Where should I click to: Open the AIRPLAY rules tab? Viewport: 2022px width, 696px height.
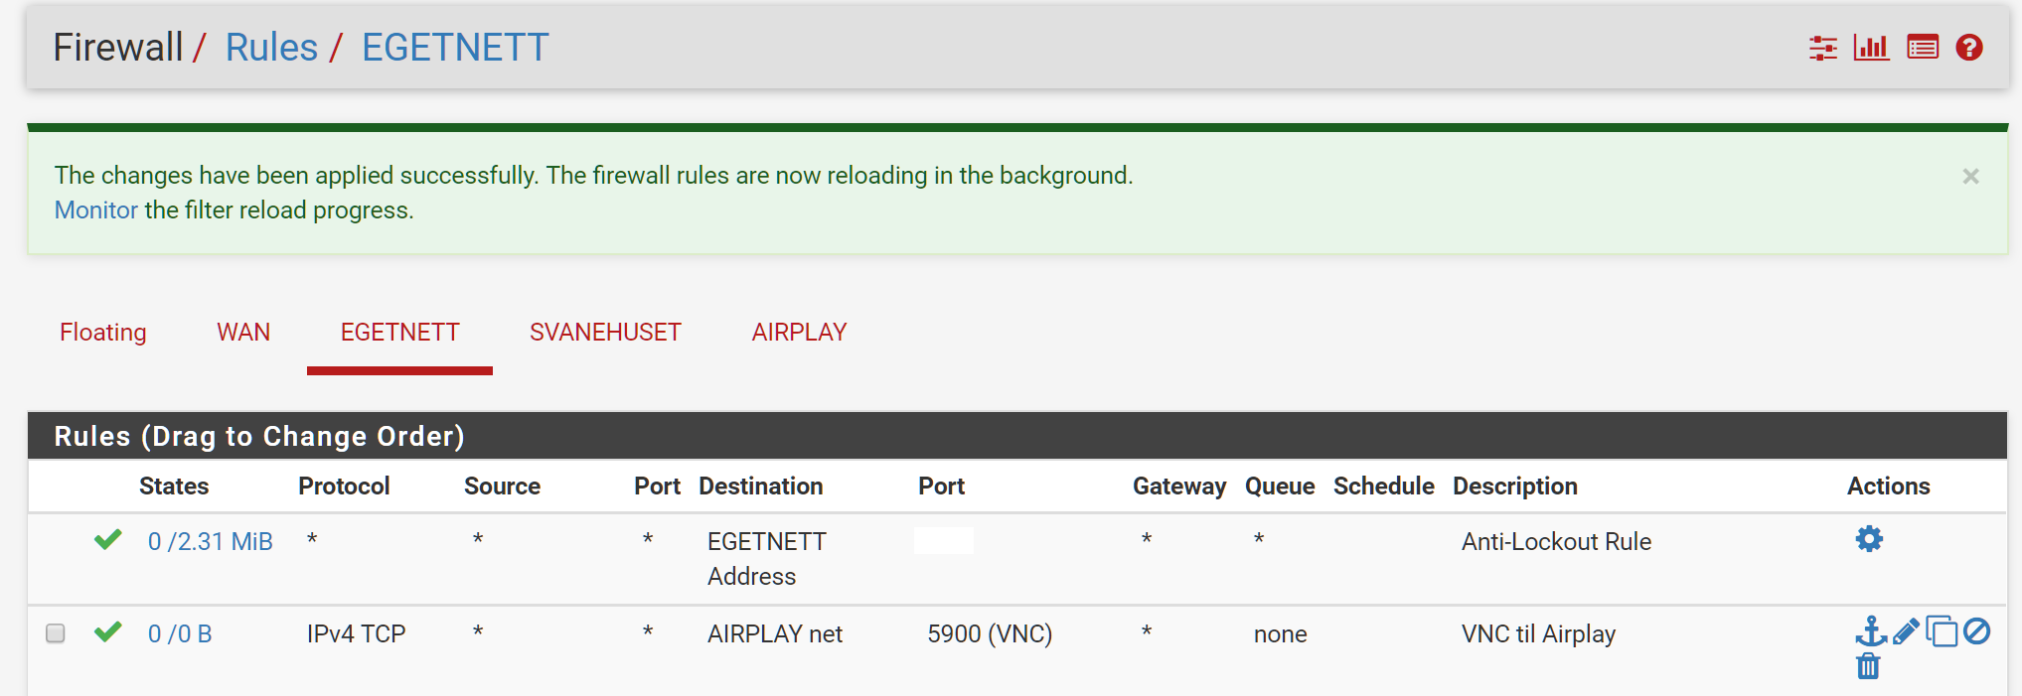point(799,333)
